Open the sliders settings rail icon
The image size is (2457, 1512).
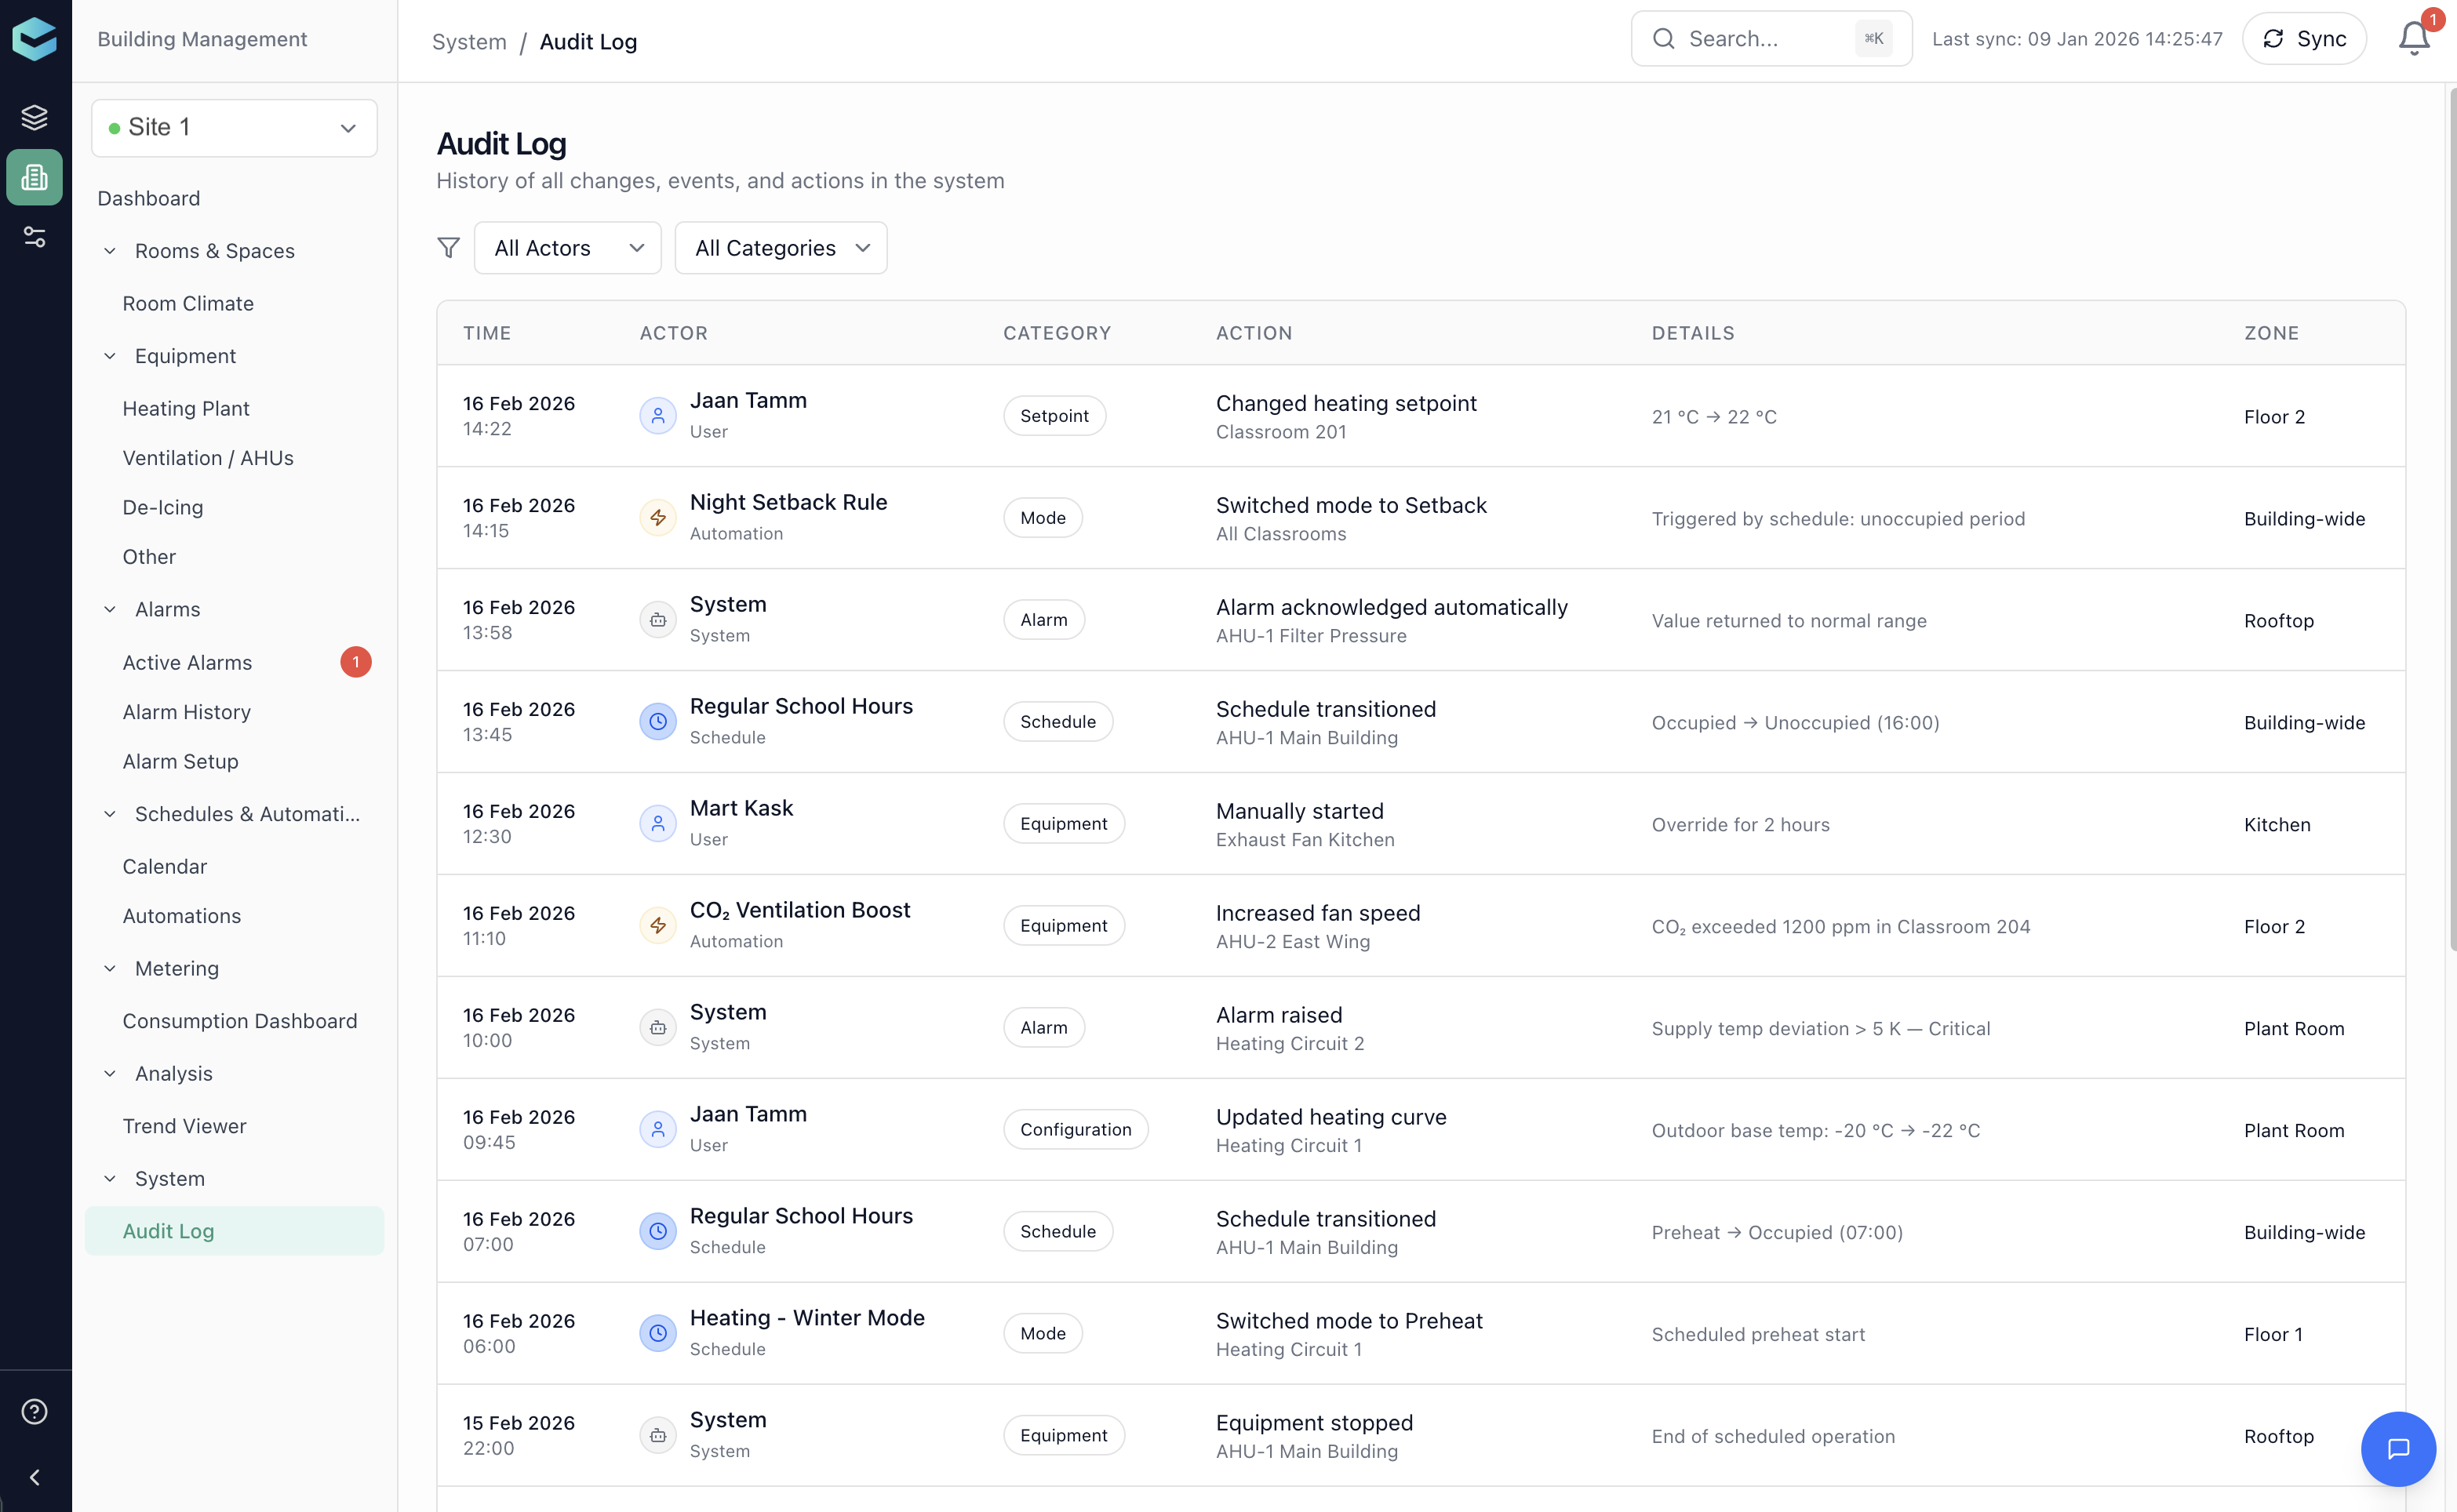[35, 237]
